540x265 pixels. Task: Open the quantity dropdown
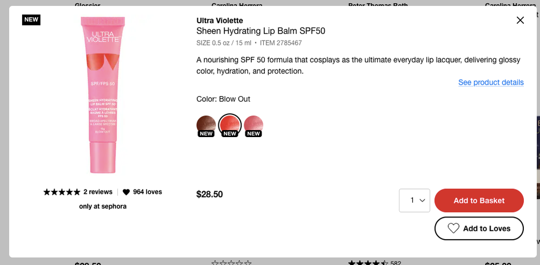tap(414, 200)
